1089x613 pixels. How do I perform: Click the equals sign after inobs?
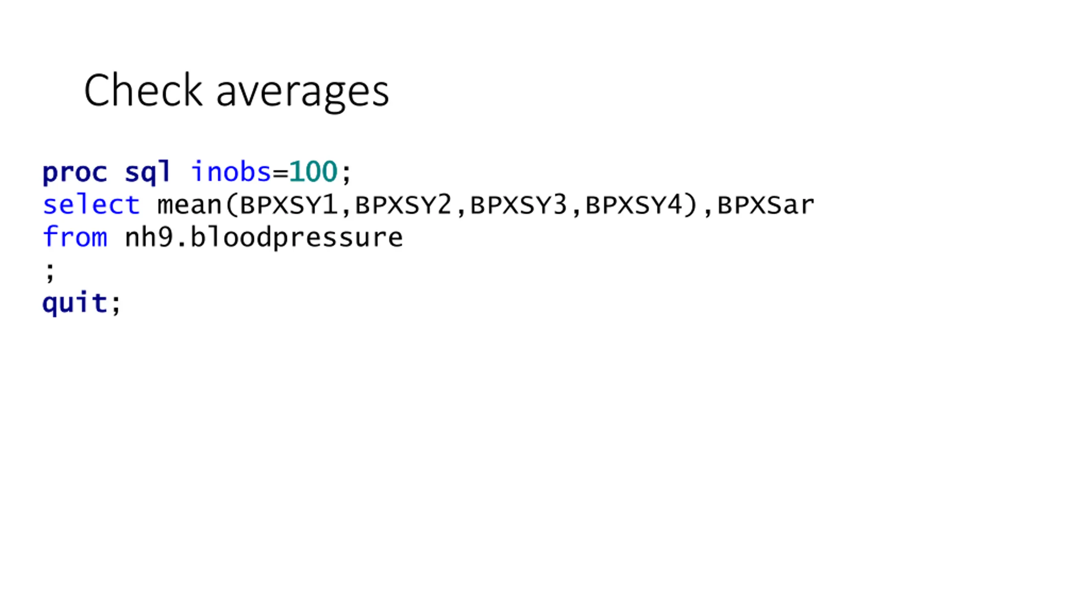[280, 173]
